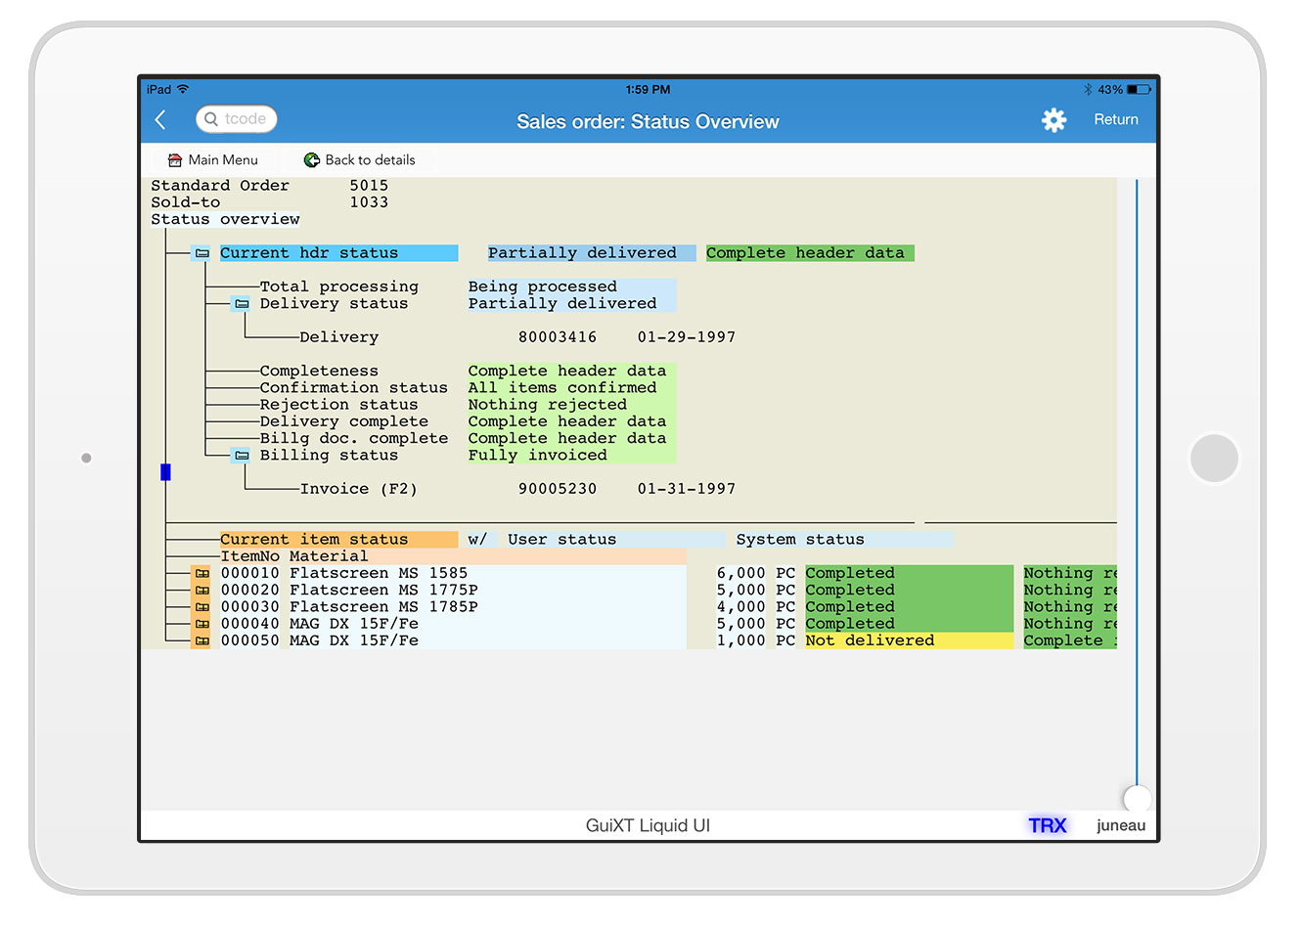The width and height of the screenshot is (1300, 925).
Task: Collapse the Delivery status folder
Action: click(x=242, y=304)
